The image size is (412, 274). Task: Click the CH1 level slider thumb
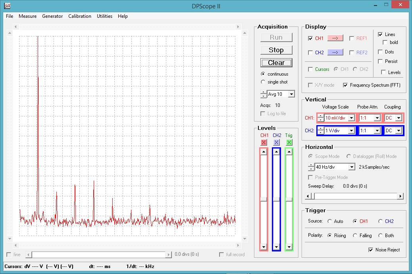(264, 199)
